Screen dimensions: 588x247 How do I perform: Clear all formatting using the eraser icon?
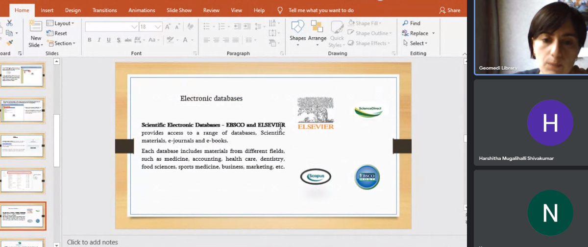190,26
